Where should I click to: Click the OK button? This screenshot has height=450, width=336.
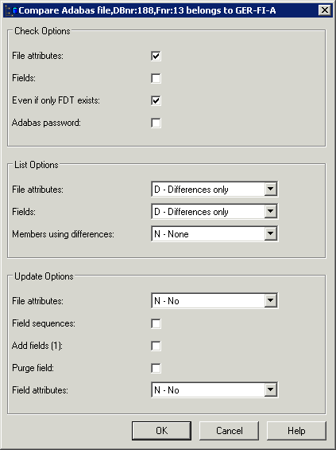[161, 430]
